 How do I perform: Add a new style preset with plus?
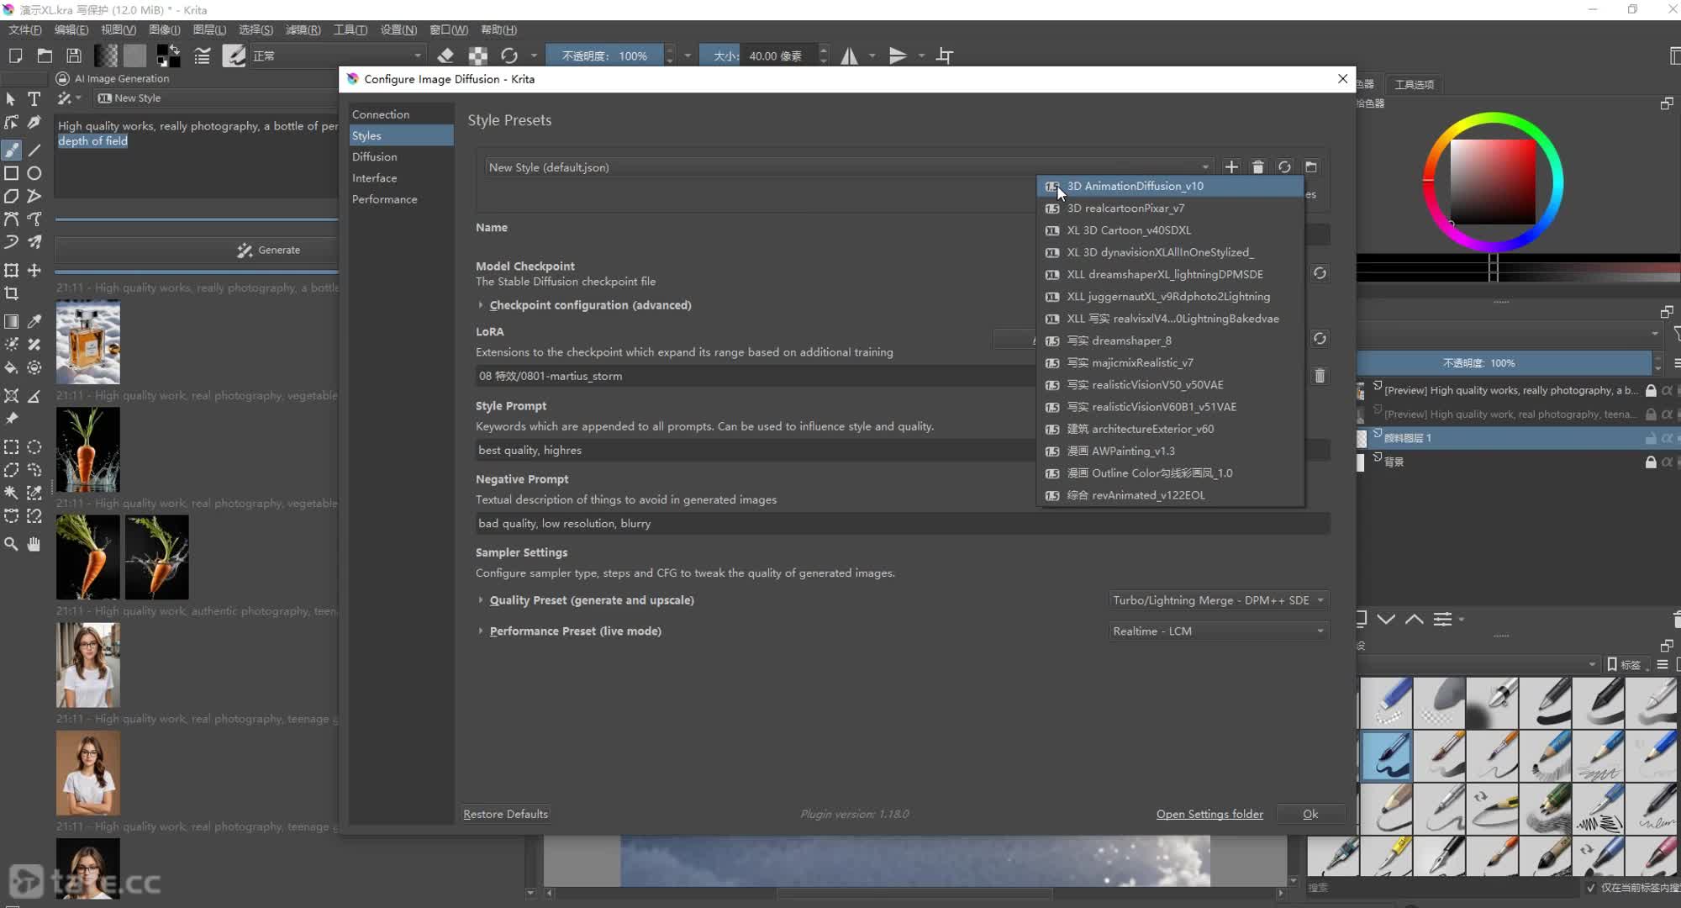click(1231, 166)
